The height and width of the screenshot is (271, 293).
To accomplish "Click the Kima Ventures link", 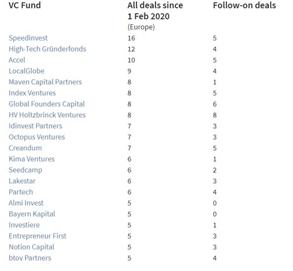I will pyautogui.click(x=32, y=159).
